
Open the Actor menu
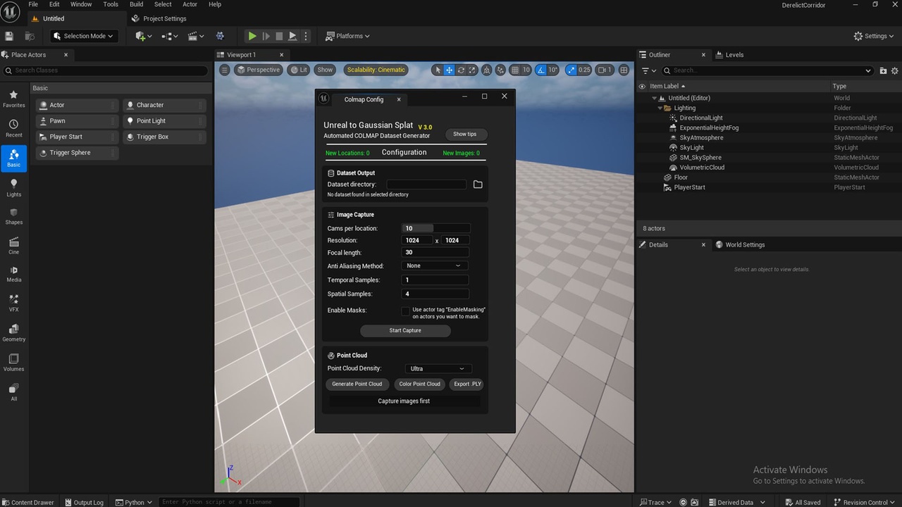coord(190,4)
